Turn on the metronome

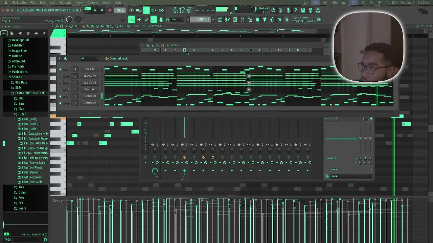[132, 10]
